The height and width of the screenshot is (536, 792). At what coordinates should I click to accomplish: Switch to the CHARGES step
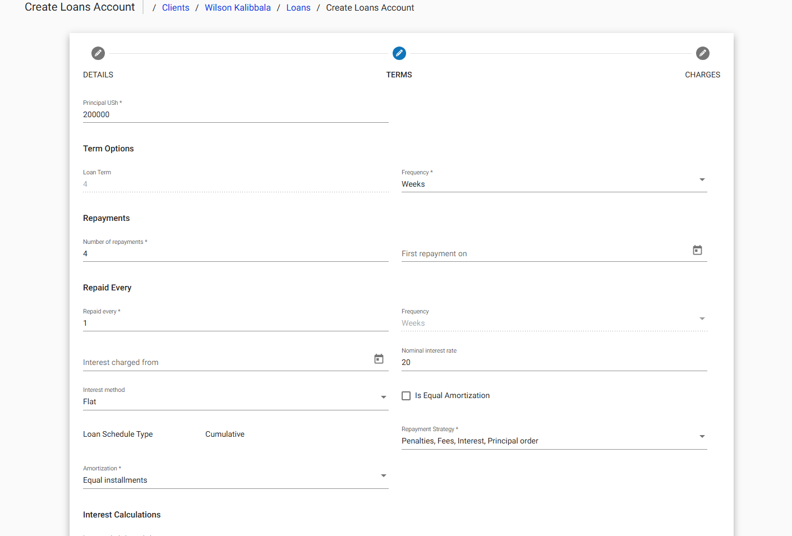(702, 74)
